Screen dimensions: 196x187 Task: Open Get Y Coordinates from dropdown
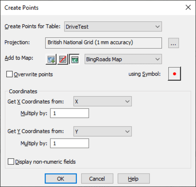coord(103,131)
